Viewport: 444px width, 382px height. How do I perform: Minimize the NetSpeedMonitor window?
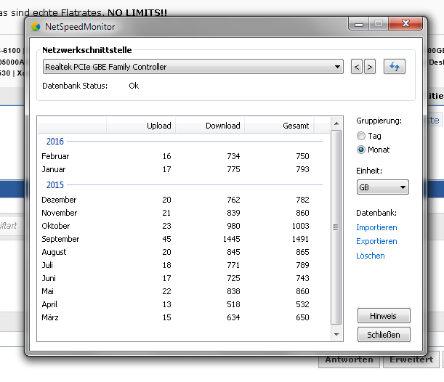(x=359, y=24)
